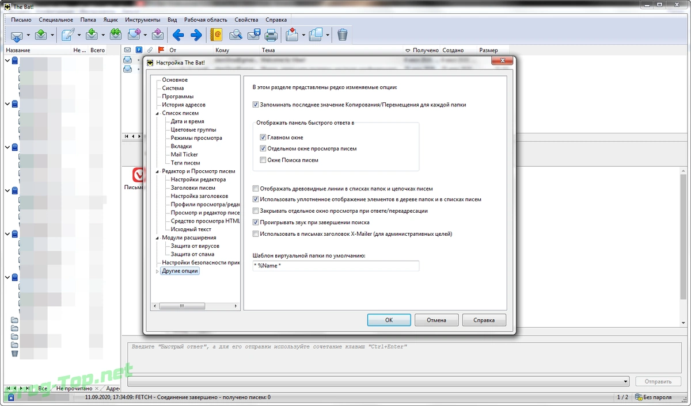Click the Delete trash can toolbar icon
The image size is (691, 406).
click(x=343, y=36)
